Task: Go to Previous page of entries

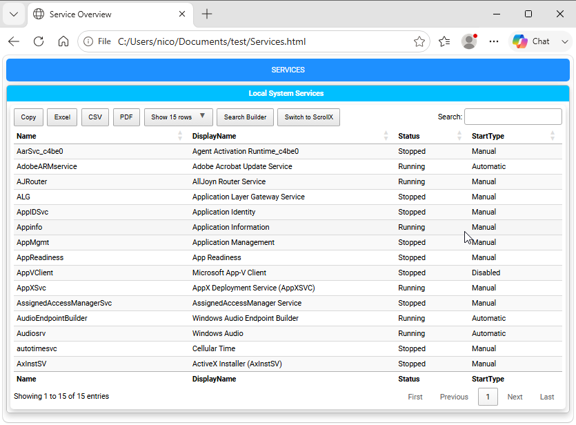Action: [454, 397]
